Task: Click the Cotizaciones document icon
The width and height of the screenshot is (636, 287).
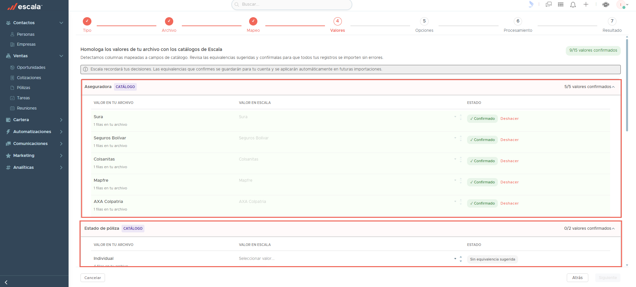Action: click(x=12, y=78)
